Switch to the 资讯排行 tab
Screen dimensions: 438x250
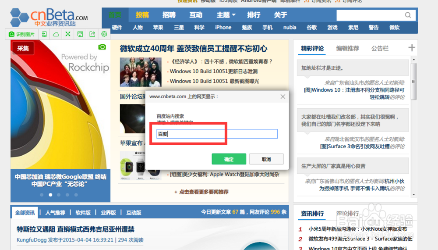coord(312,214)
